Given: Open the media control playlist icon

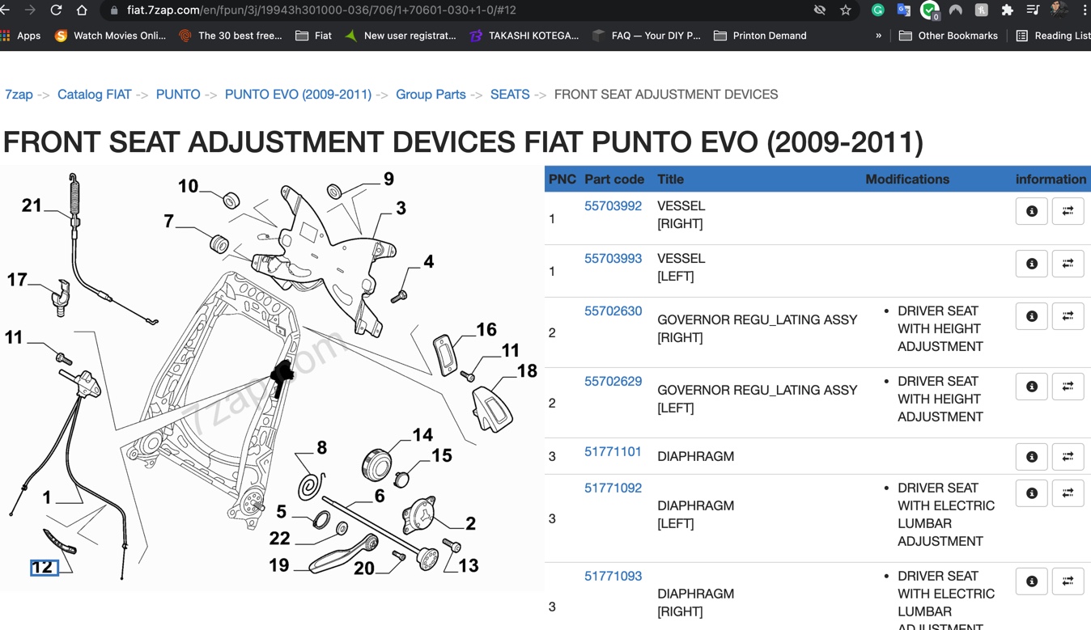Looking at the screenshot, I should coord(1033,10).
